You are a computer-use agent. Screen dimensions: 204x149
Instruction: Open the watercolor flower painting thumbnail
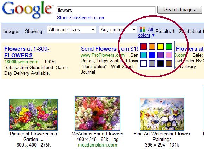(162, 114)
